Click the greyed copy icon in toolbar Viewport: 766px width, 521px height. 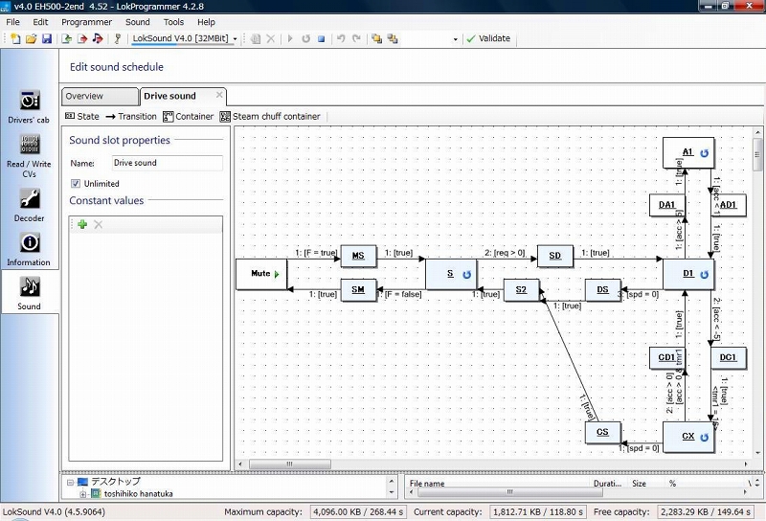click(x=255, y=38)
